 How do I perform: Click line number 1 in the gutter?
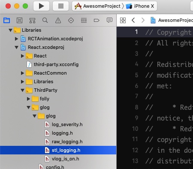point(136,32)
